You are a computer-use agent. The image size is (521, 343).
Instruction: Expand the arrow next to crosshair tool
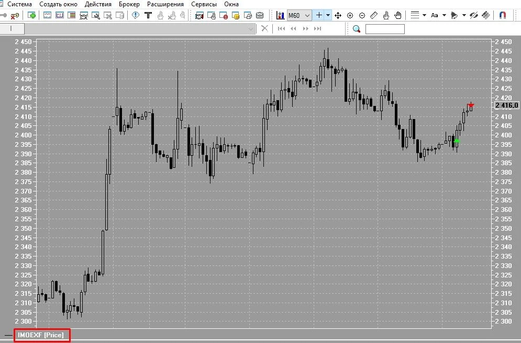328,15
